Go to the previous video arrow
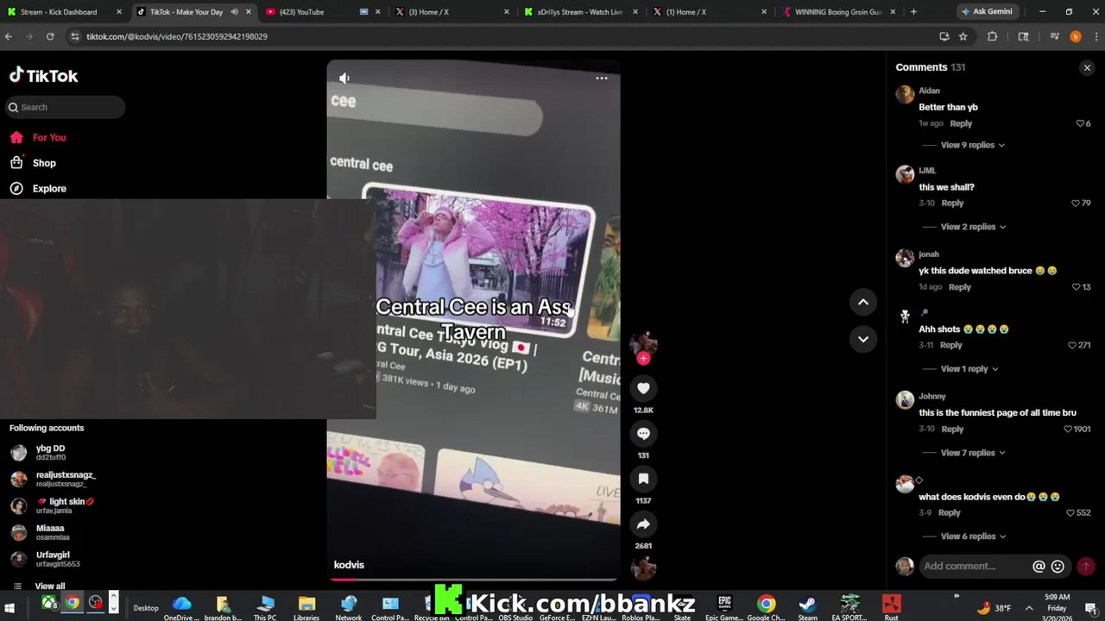 pyautogui.click(x=862, y=302)
